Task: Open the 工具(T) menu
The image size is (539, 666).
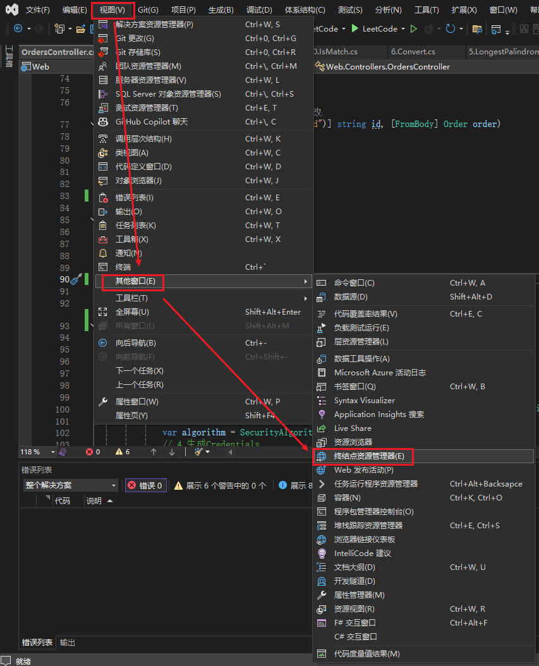Action: (x=427, y=9)
